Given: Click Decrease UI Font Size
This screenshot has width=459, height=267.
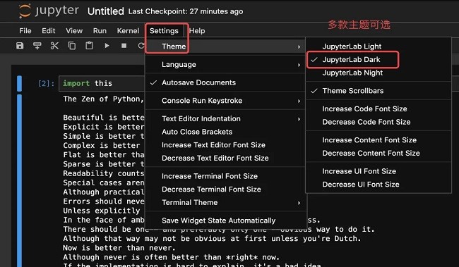Looking at the screenshot, I should tap(378, 185).
